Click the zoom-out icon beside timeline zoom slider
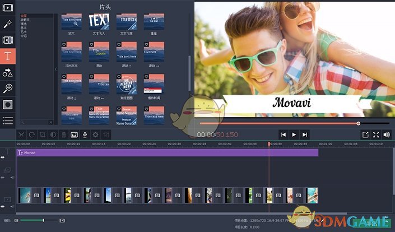This screenshot has width=395, height=232. (x=16, y=220)
